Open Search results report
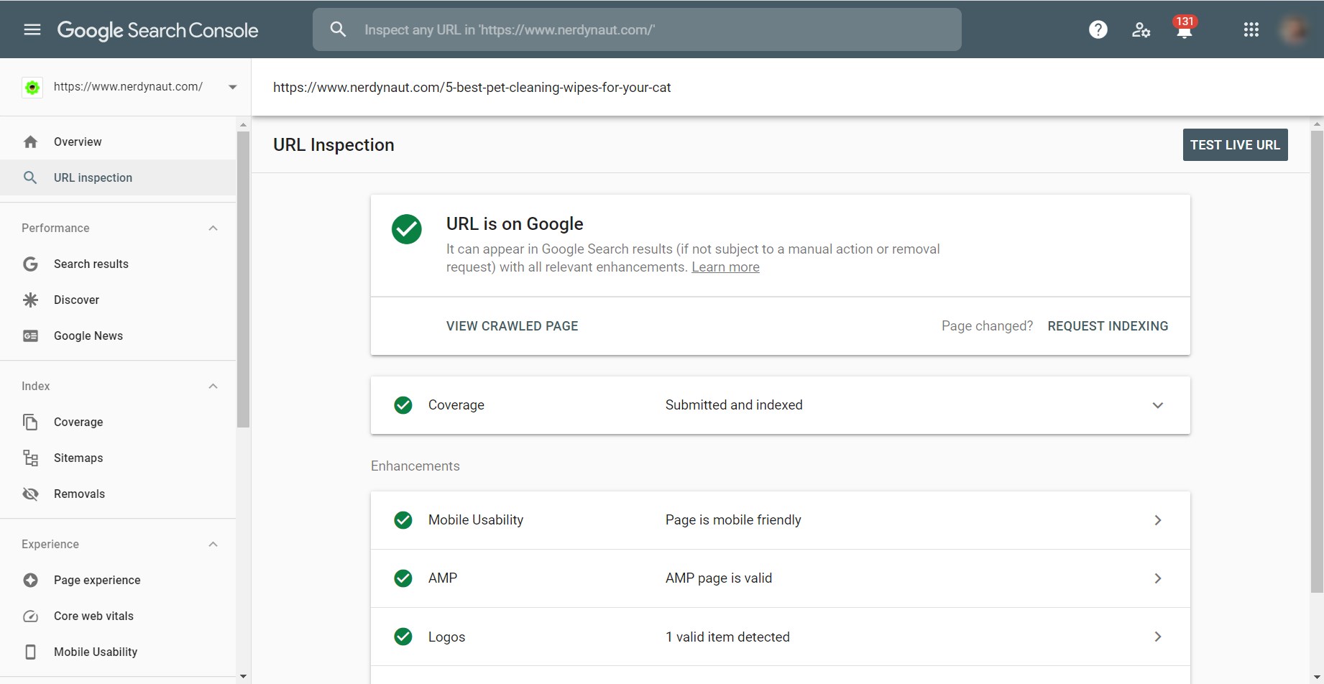1324x684 pixels. [x=118, y=264]
